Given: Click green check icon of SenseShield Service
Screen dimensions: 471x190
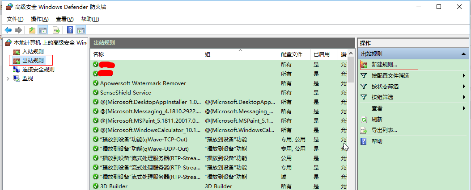Looking at the screenshot, I should [x=96, y=93].
